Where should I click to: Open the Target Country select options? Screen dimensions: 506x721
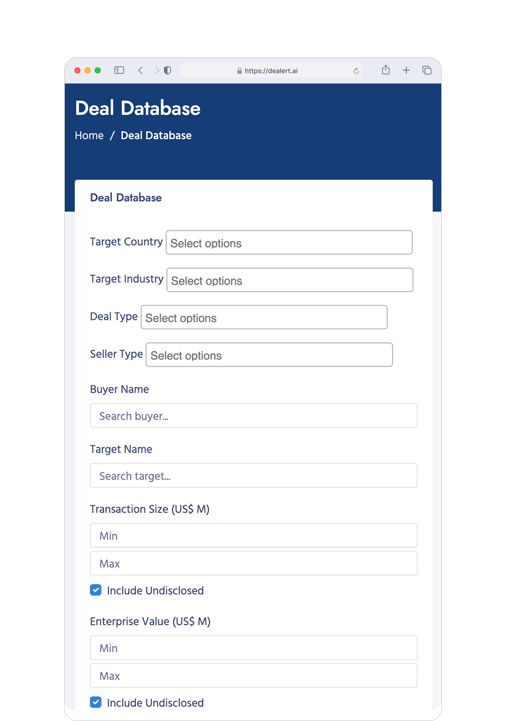289,243
